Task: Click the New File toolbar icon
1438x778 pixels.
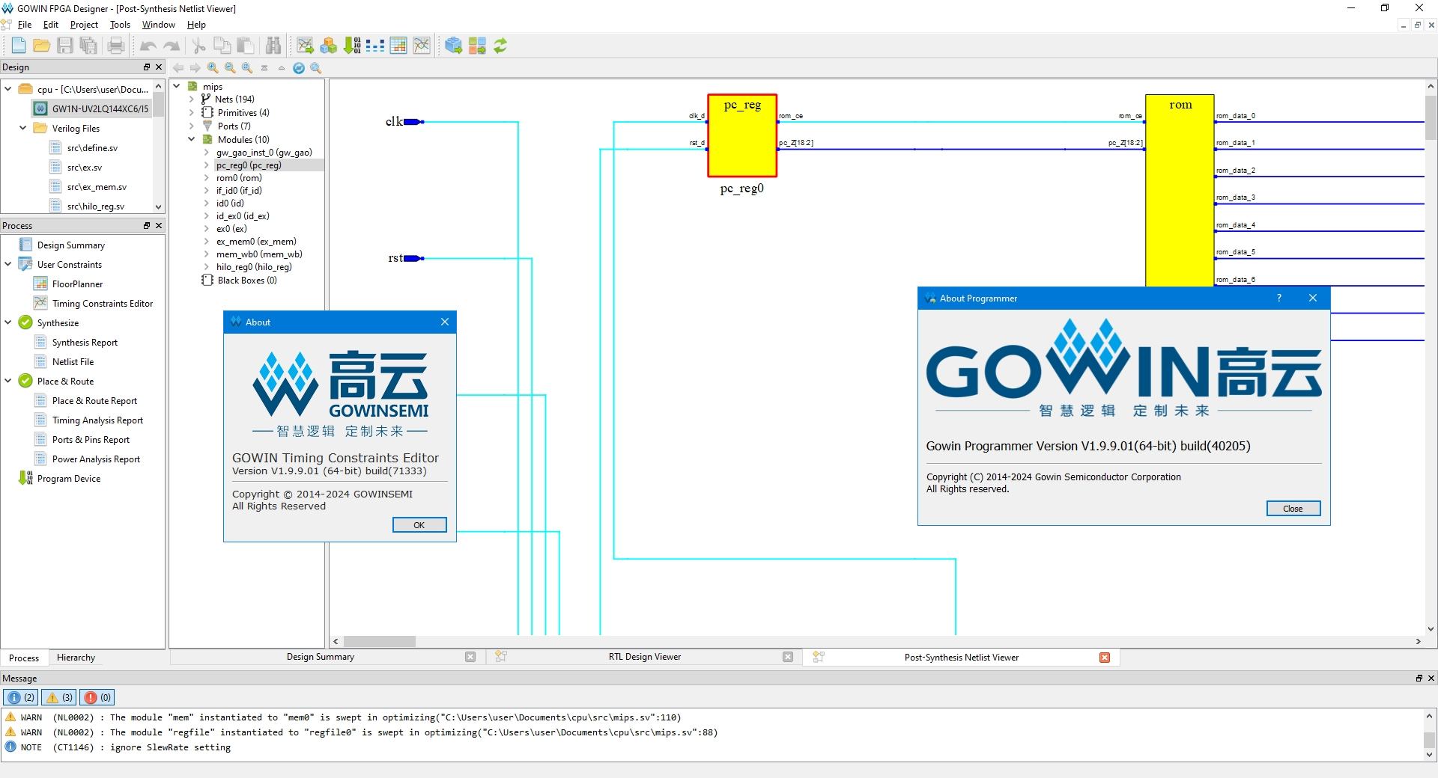Action: tap(19, 46)
